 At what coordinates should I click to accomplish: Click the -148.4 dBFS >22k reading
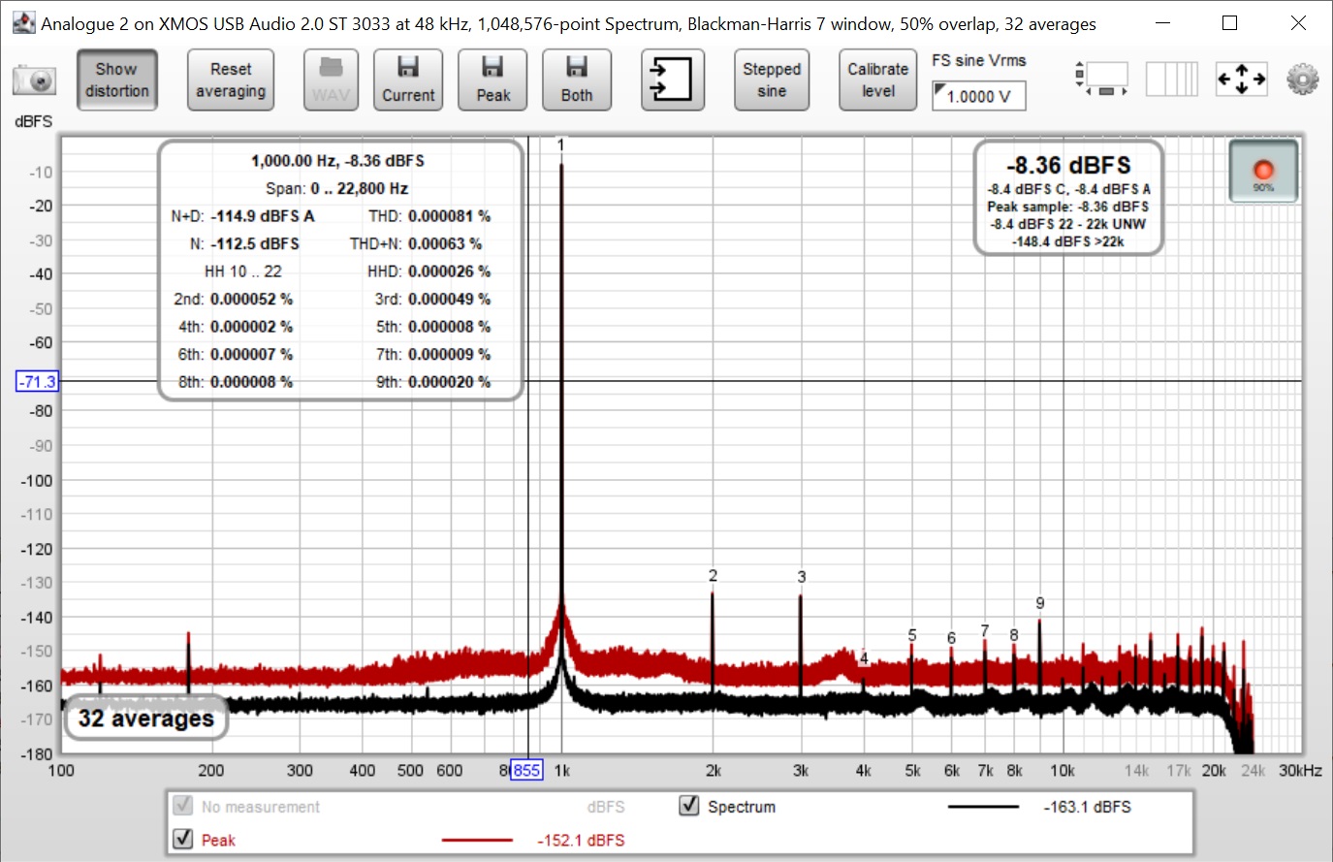[x=1068, y=241]
